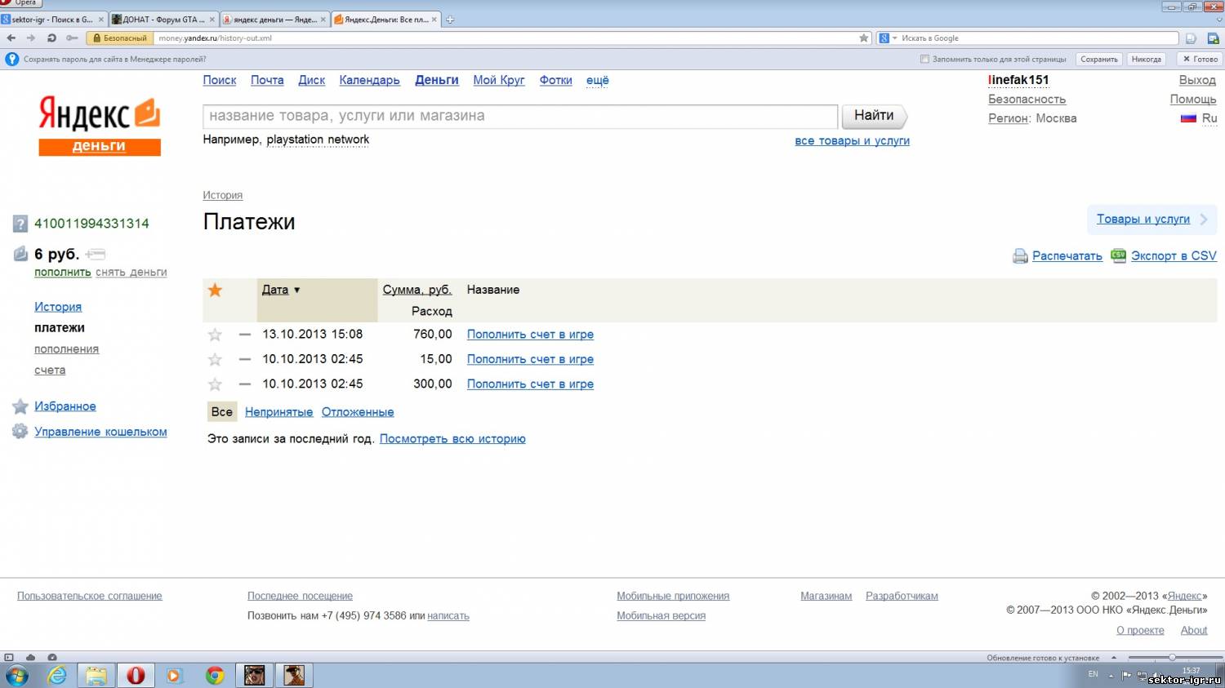Switch to the sektor-igr browser tab
1225x688 pixels.
[x=53, y=20]
